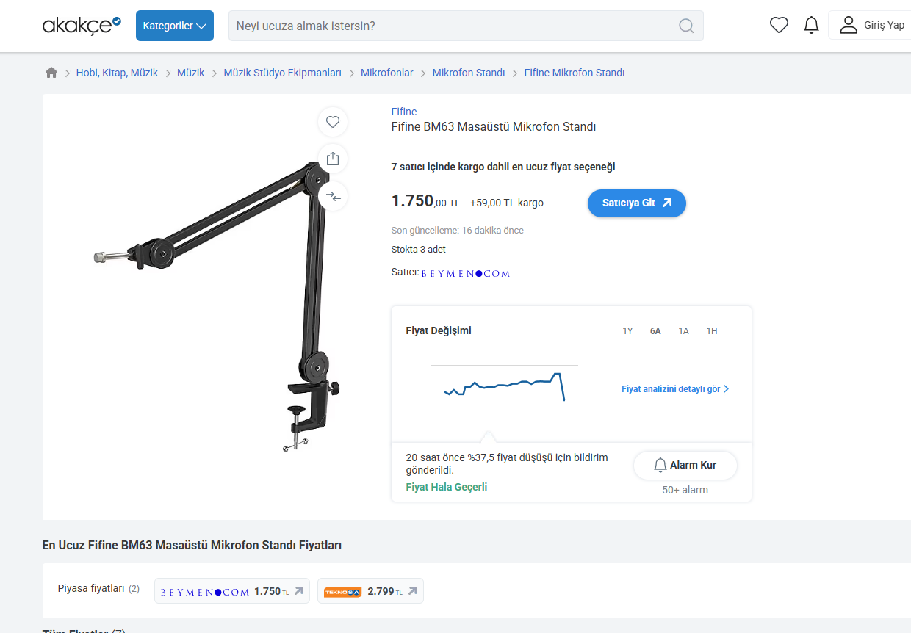Add product to favorites with heart icon
This screenshot has height=633, width=911.
point(333,122)
